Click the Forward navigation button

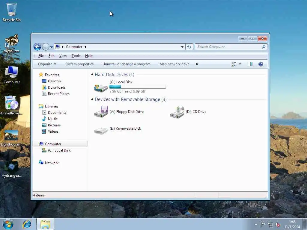click(x=46, y=47)
